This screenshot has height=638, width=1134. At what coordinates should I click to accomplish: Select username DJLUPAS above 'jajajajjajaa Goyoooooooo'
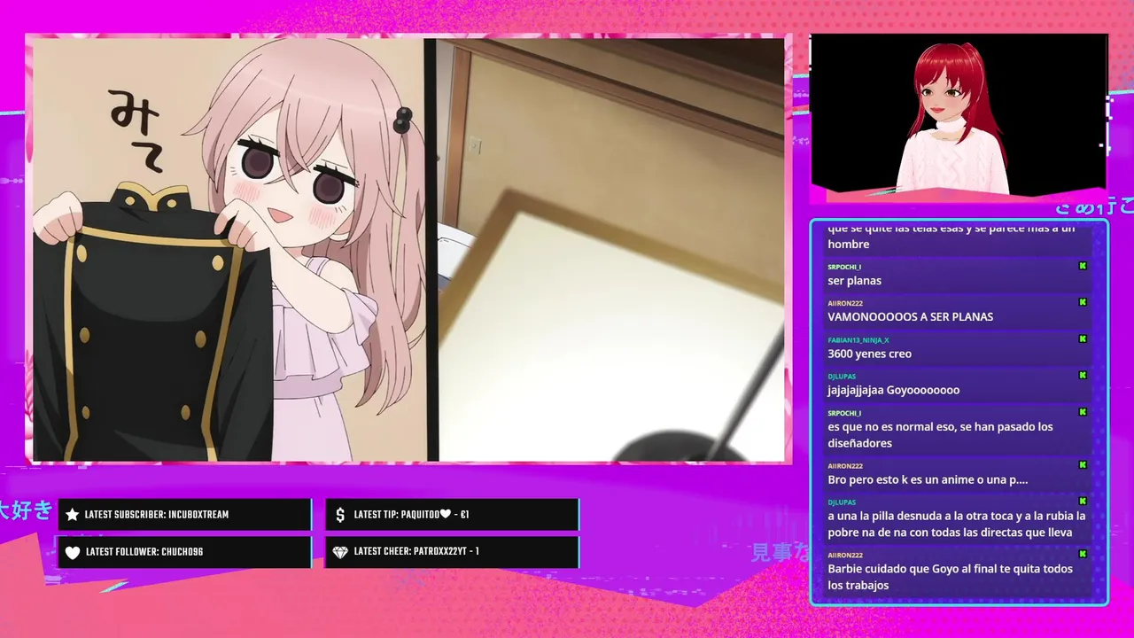(x=842, y=377)
